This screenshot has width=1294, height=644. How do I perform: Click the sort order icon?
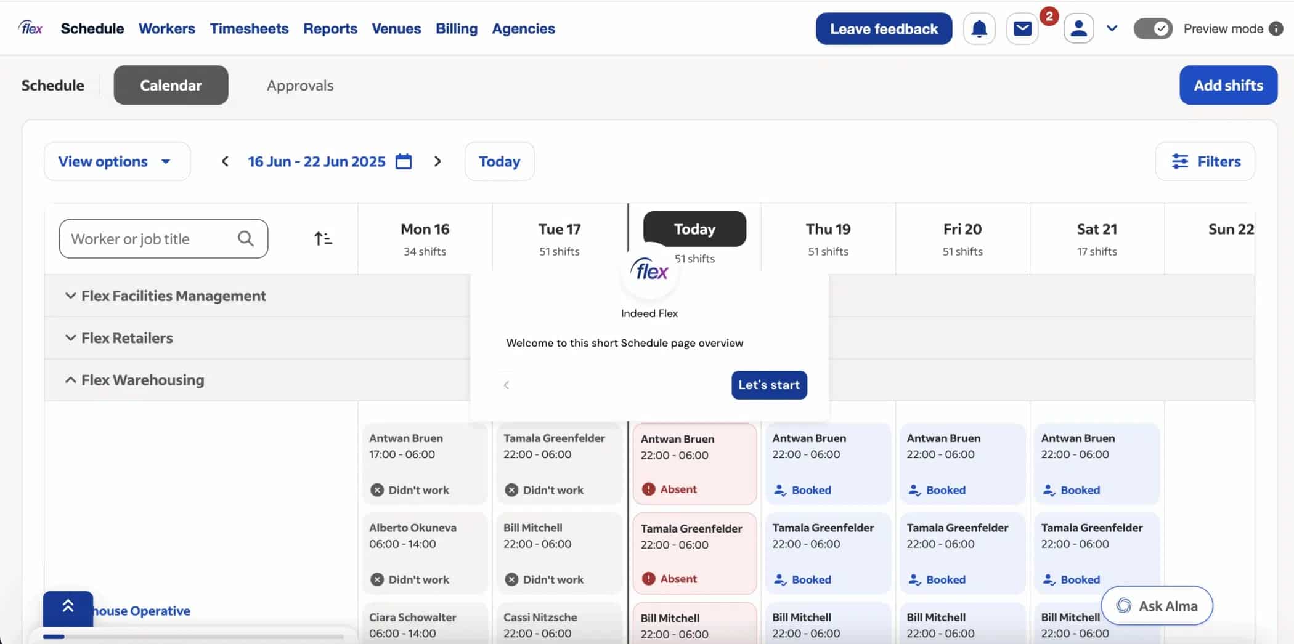[323, 239]
